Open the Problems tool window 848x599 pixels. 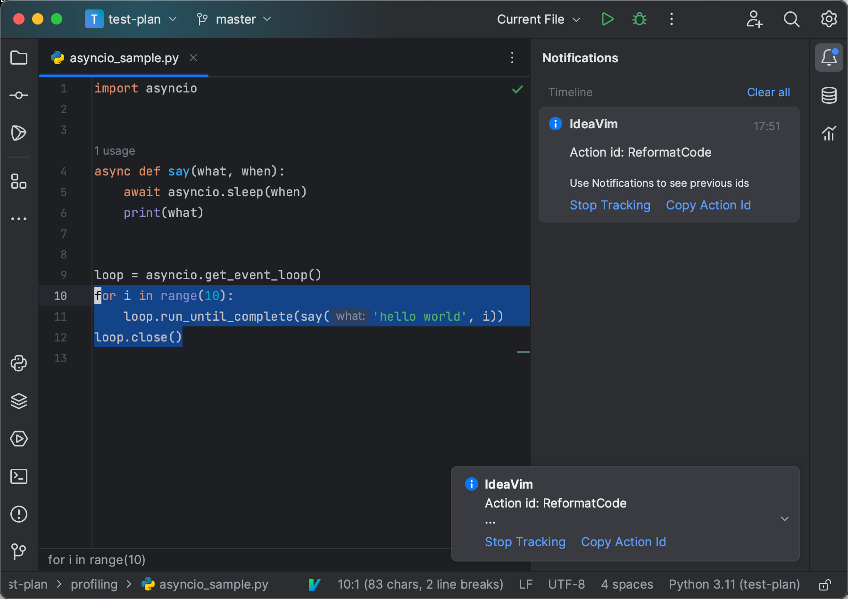[x=19, y=514]
